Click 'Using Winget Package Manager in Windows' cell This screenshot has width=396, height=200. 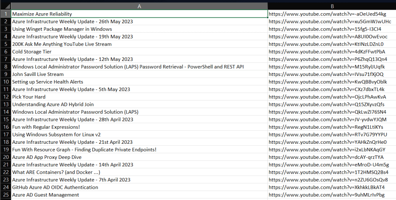click(x=62, y=29)
